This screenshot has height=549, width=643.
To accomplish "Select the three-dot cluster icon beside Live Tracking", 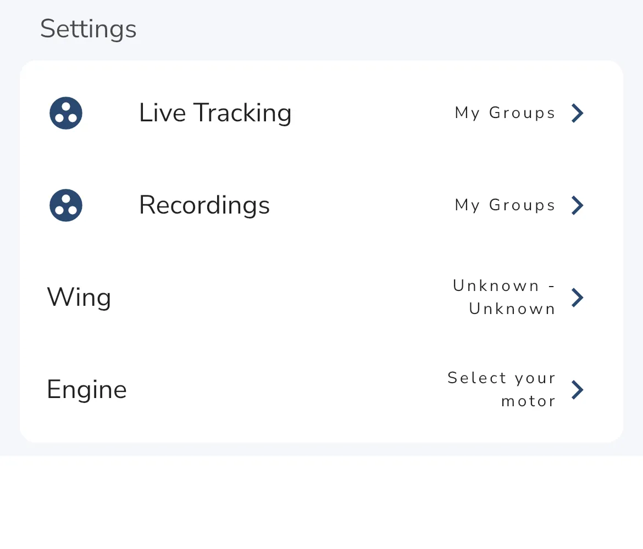I will coord(65,113).
